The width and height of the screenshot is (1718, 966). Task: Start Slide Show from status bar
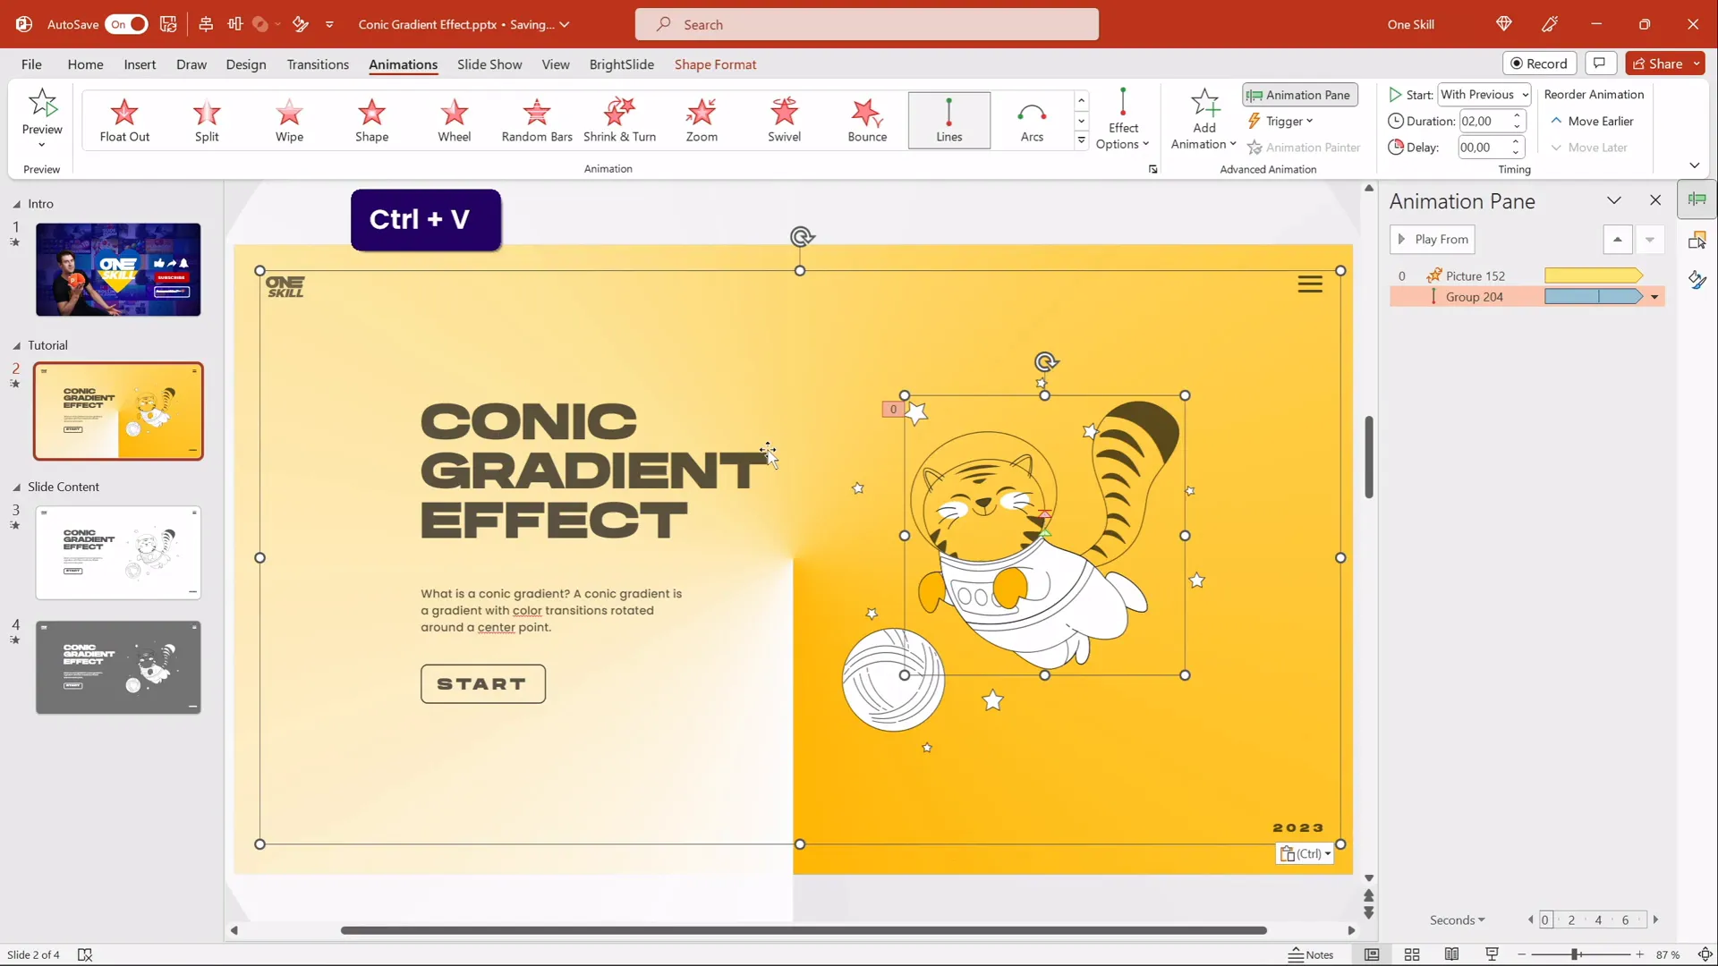1492,954
